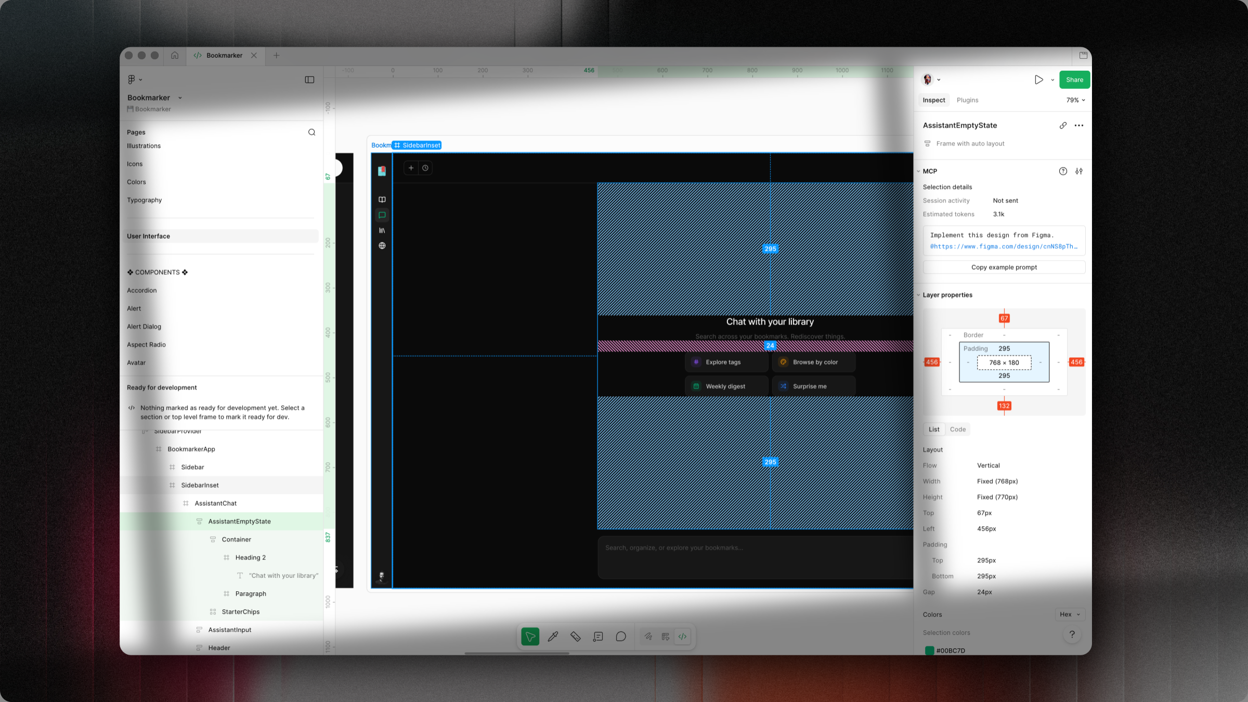Select the Move tool in the bottom toolbar

(x=529, y=636)
